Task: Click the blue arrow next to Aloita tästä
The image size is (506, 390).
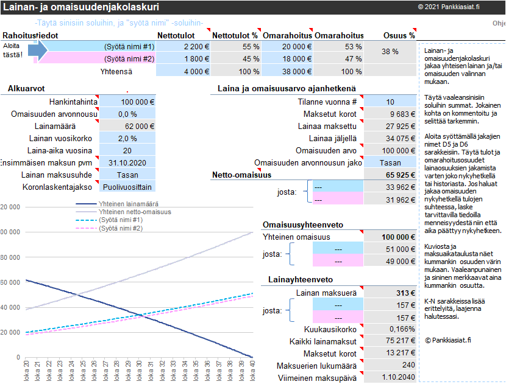Action: (38, 52)
